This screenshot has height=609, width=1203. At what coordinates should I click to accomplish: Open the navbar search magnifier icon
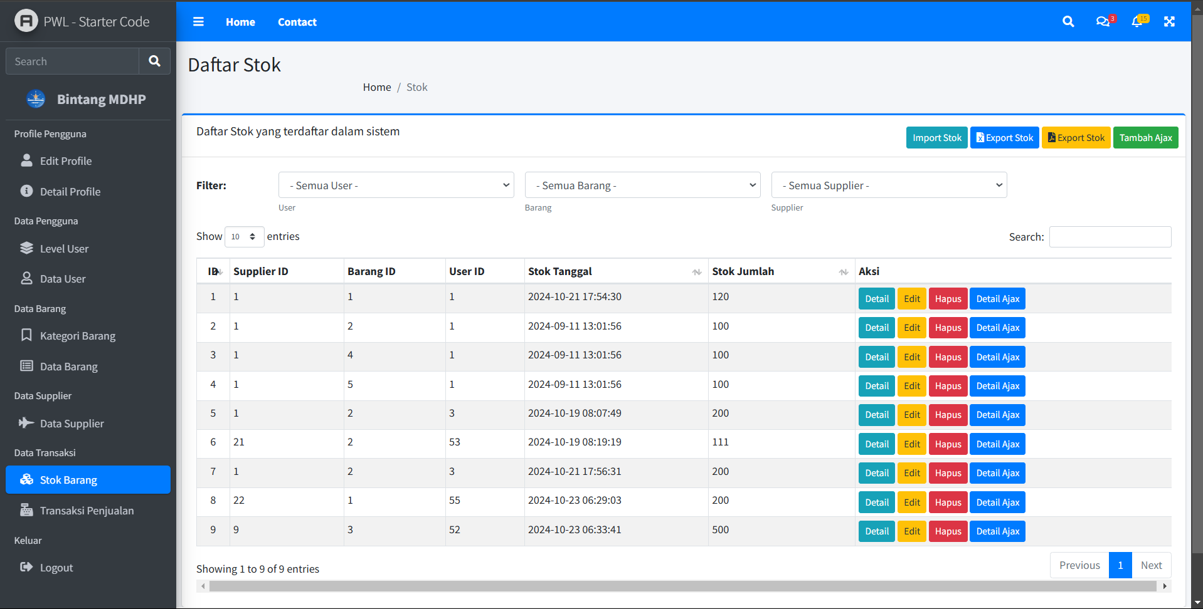[x=1068, y=22]
